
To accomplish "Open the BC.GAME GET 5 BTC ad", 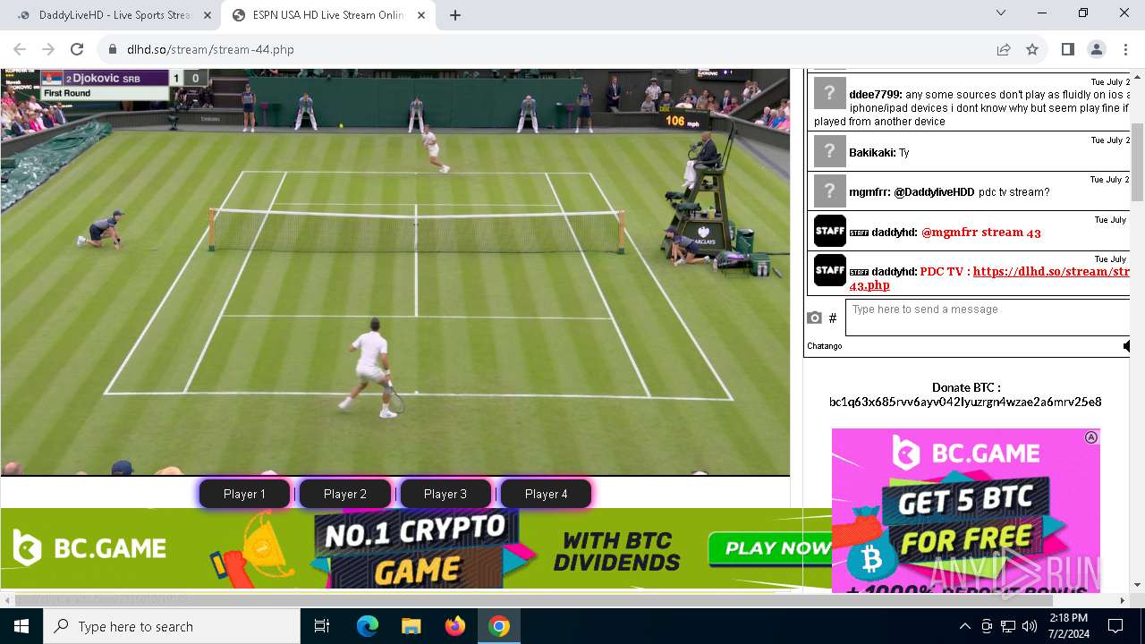I will click(965, 510).
